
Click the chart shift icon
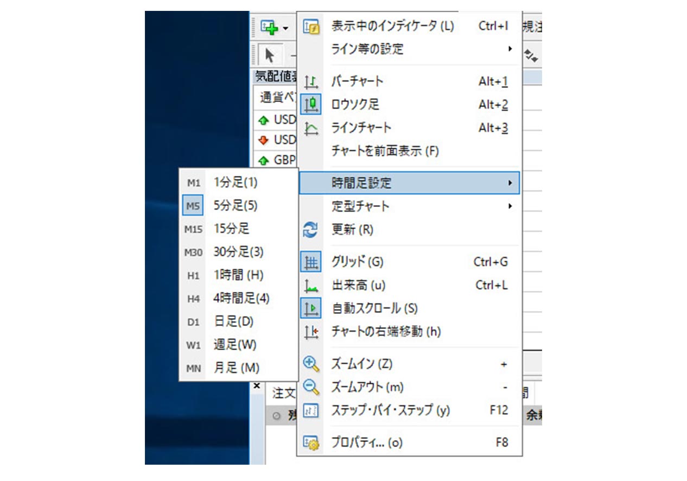[x=311, y=332]
